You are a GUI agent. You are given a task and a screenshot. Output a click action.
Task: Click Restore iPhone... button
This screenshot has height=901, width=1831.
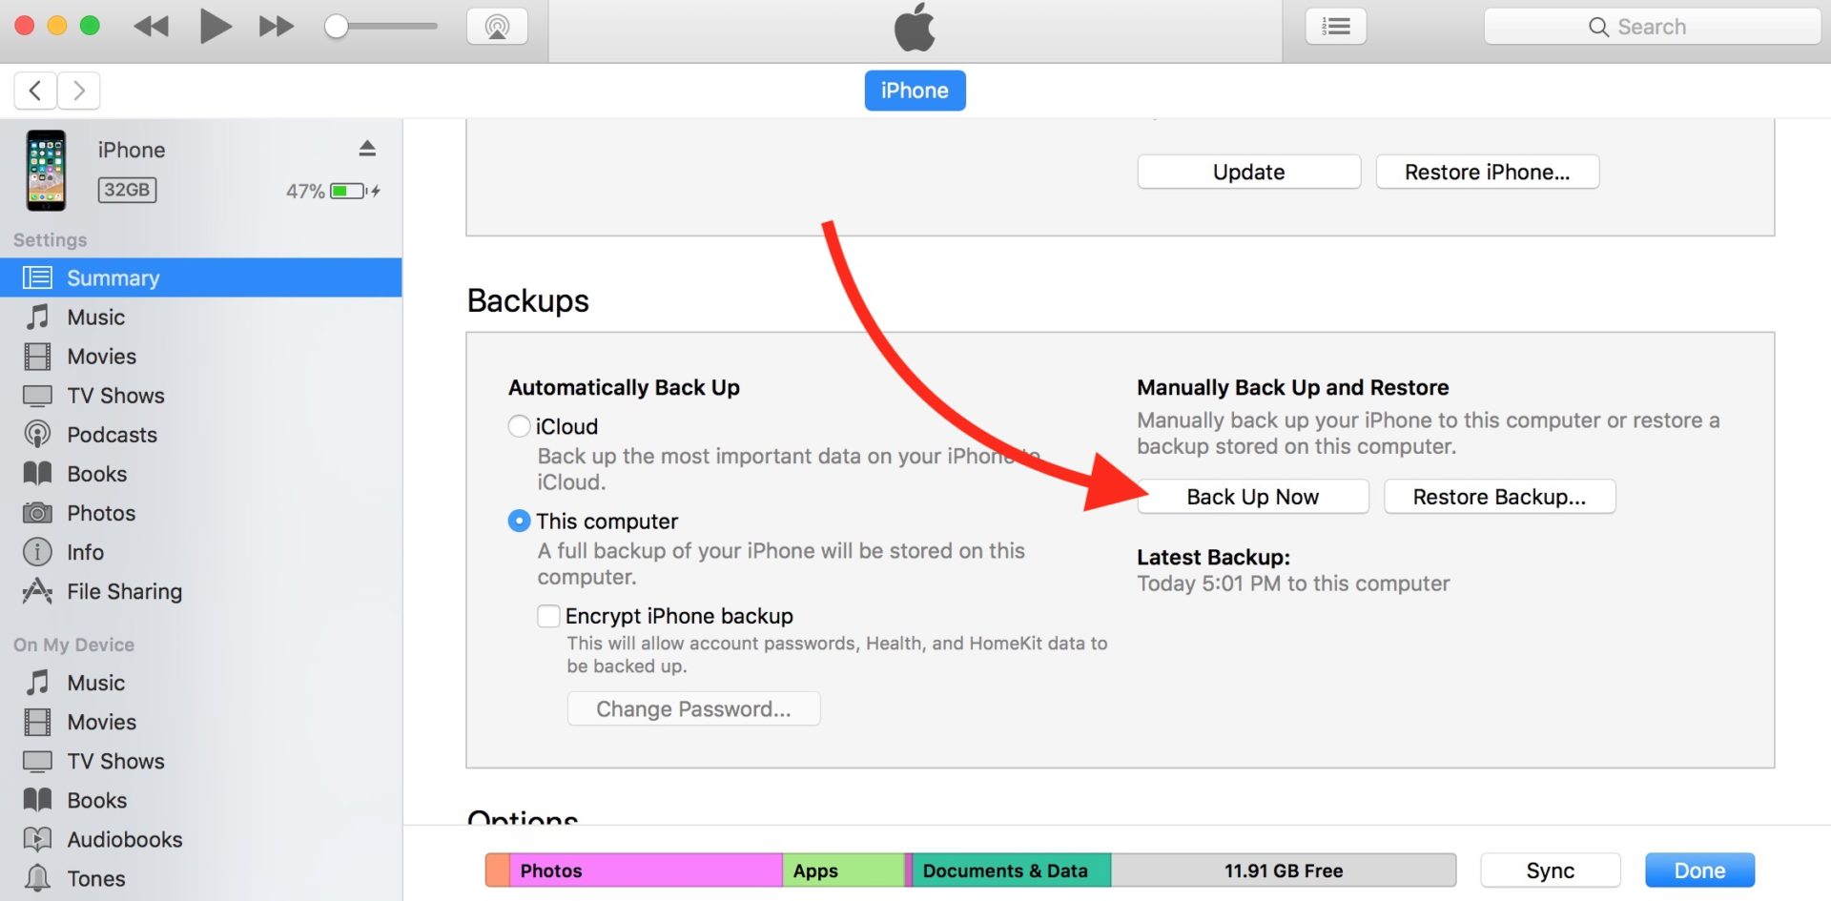[x=1487, y=172]
